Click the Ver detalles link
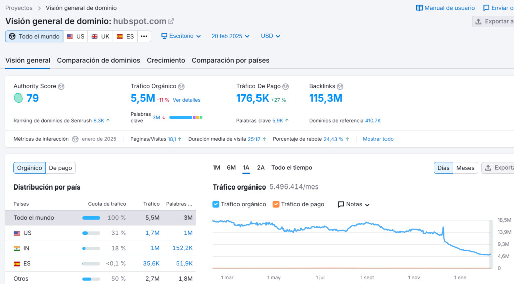The height and width of the screenshot is (284, 514). click(x=186, y=100)
